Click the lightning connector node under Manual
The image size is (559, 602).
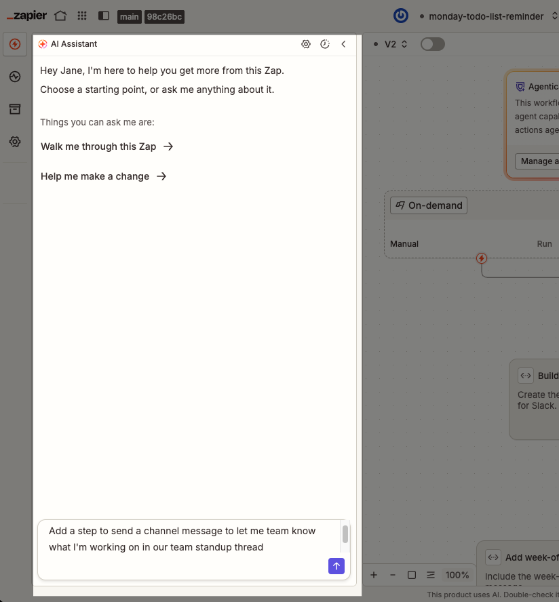tap(482, 258)
